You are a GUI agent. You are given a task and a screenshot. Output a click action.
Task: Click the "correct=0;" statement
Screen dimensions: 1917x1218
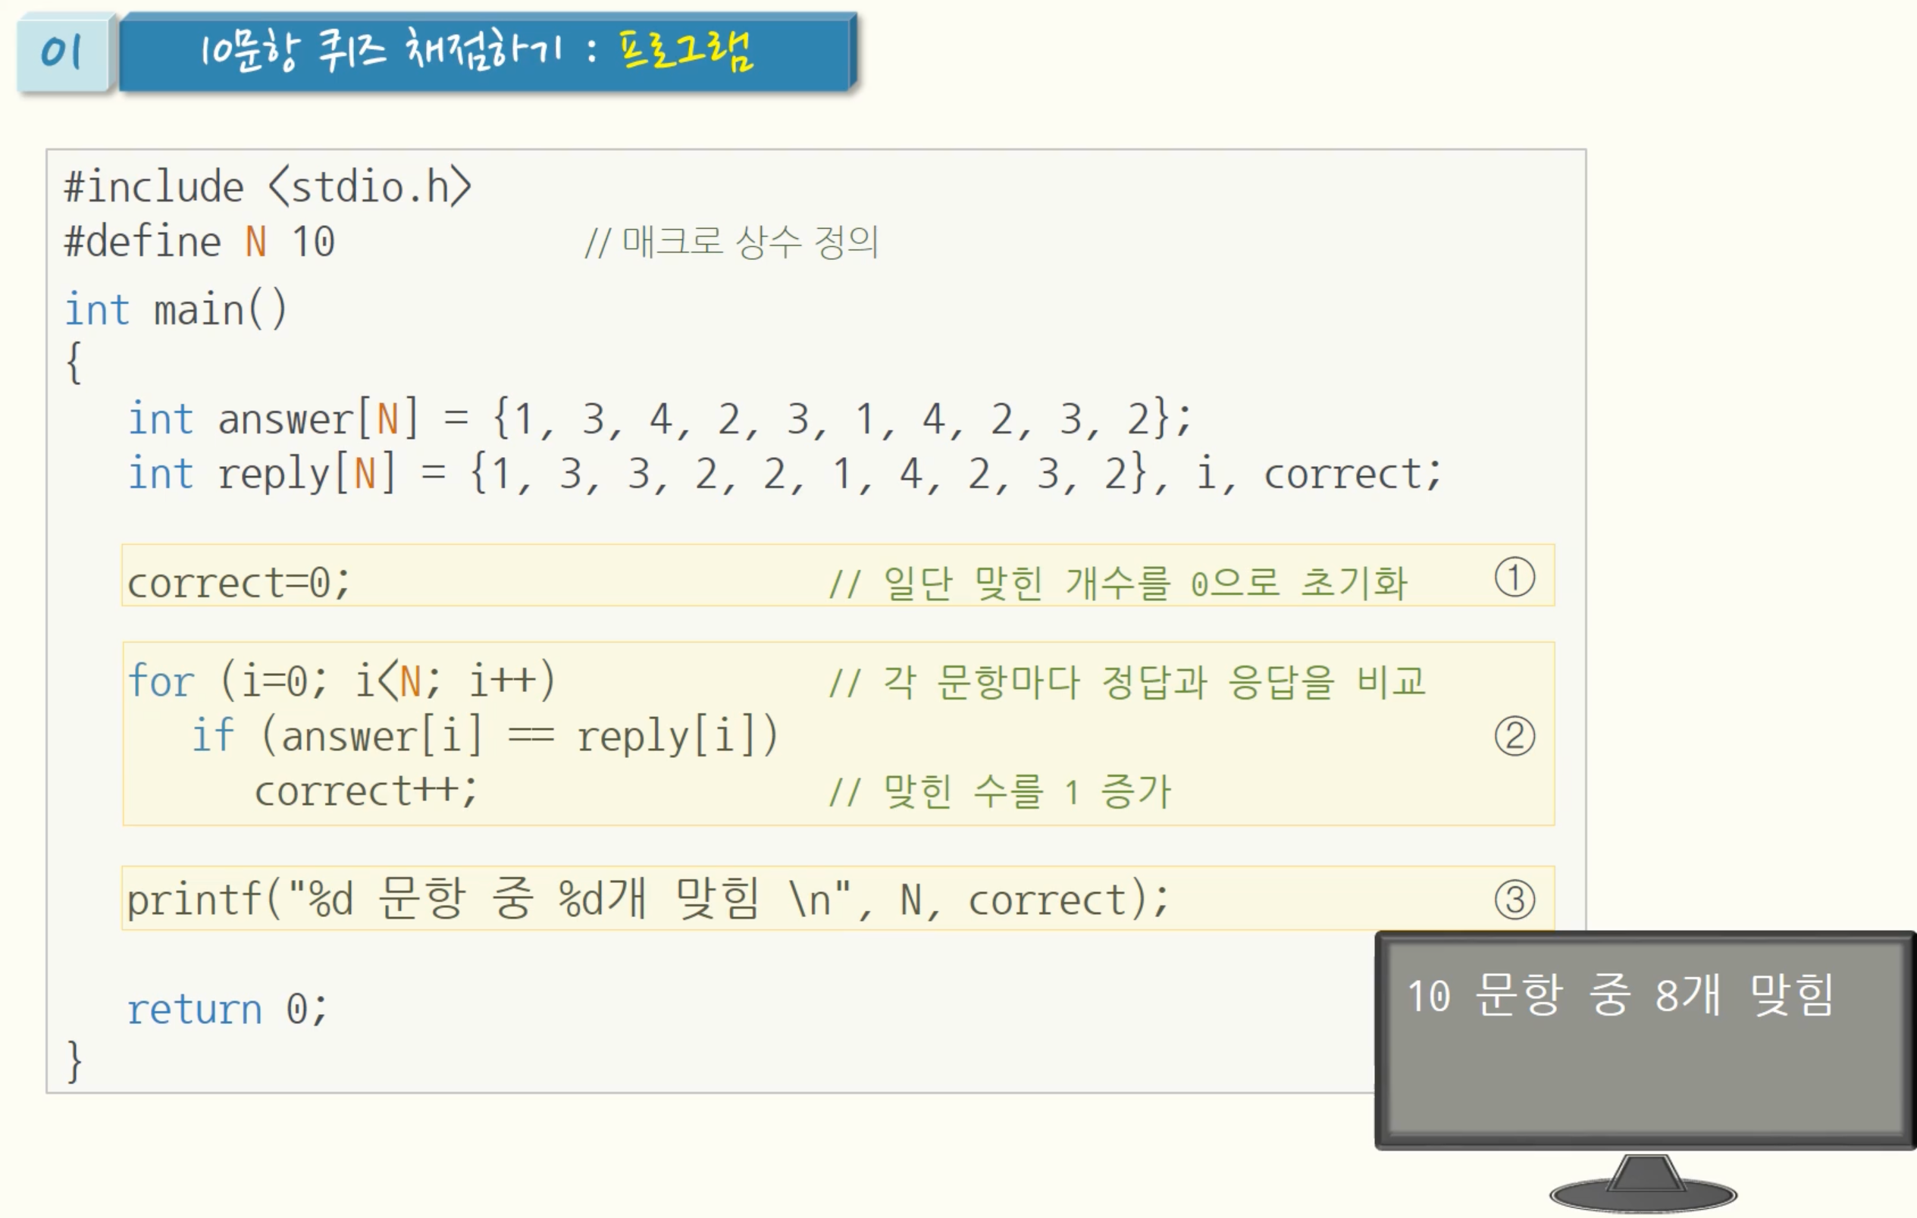point(238,583)
